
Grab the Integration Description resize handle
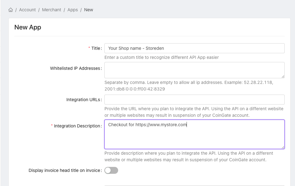click(x=283, y=147)
